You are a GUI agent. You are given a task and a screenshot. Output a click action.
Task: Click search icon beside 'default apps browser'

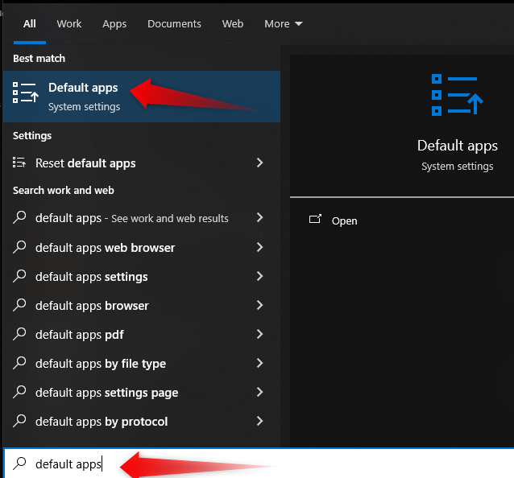[x=19, y=305]
